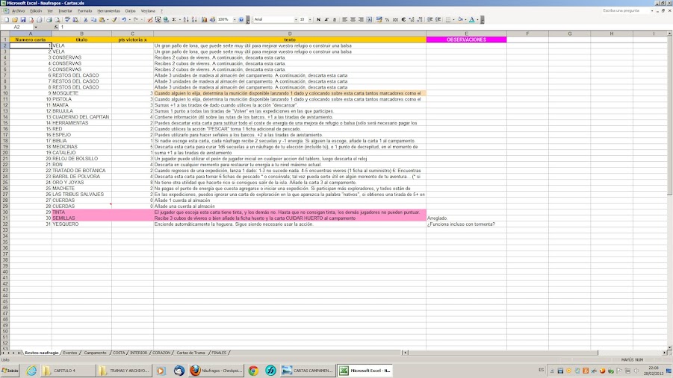Expand the formatting toolbar options chevron
The height and width of the screenshot is (378, 673).
click(483, 19)
